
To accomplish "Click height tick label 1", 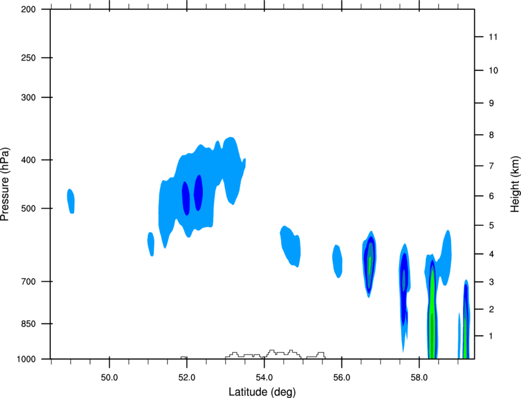I will (491, 336).
